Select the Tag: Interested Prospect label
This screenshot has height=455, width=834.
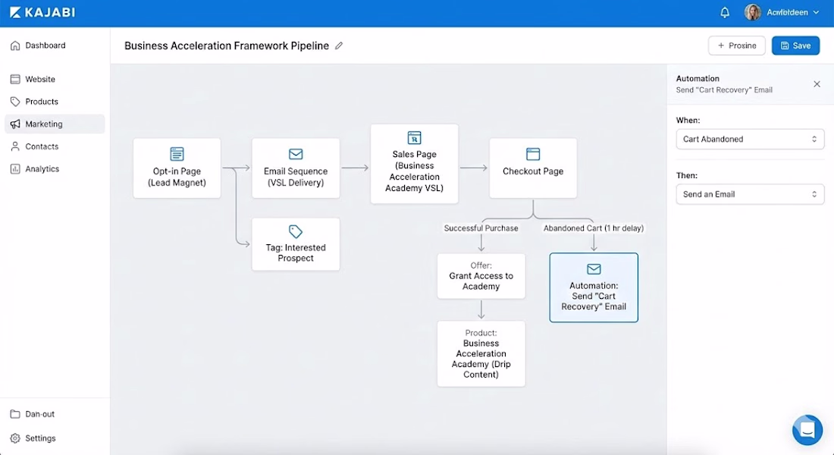[x=296, y=253]
